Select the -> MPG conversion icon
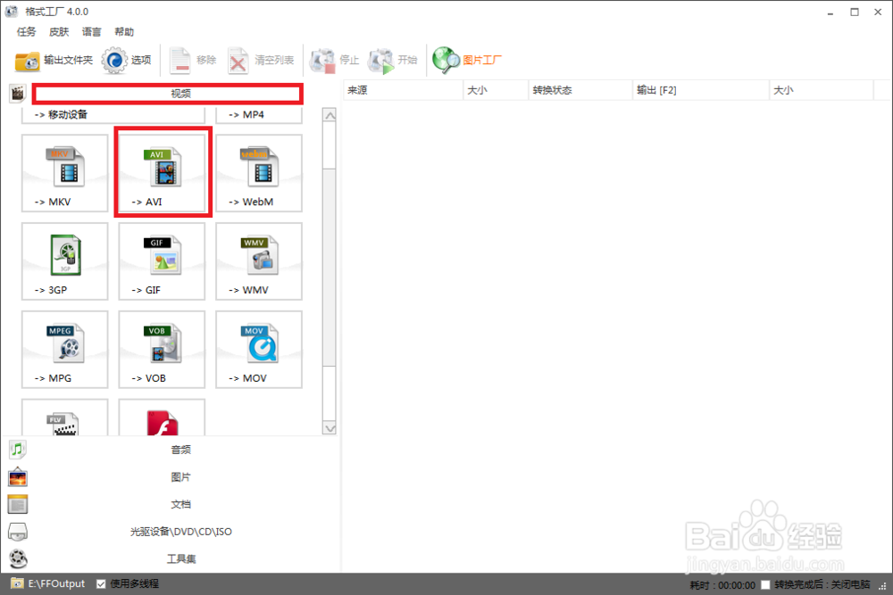 coord(65,350)
